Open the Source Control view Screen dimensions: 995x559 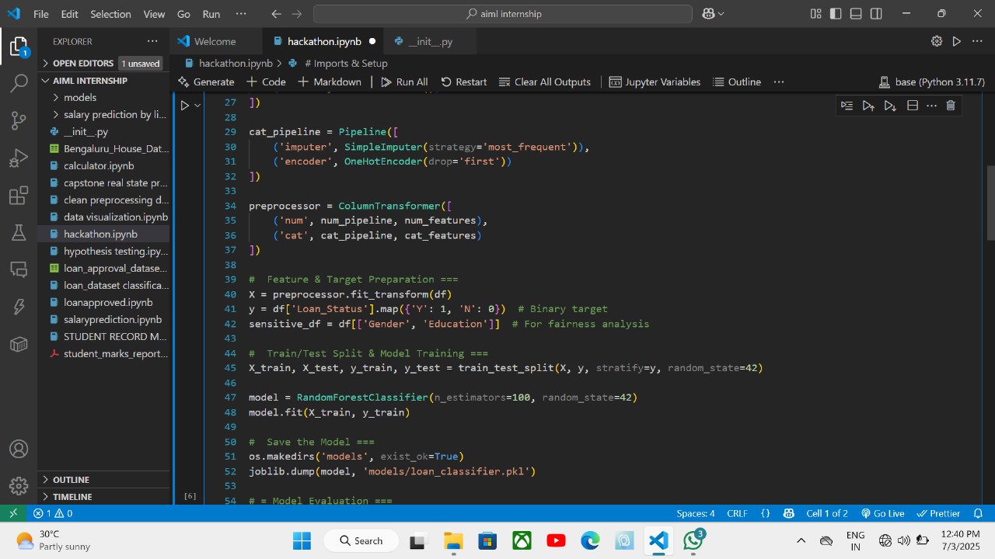click(19, 121)
